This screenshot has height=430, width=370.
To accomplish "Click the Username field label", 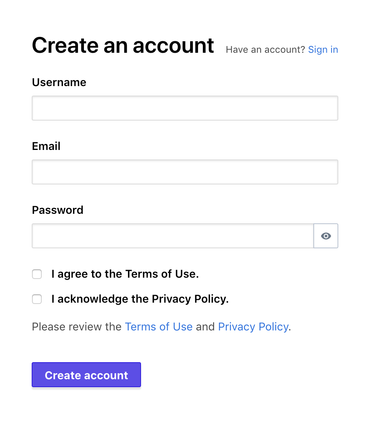I will pos(59,83).
